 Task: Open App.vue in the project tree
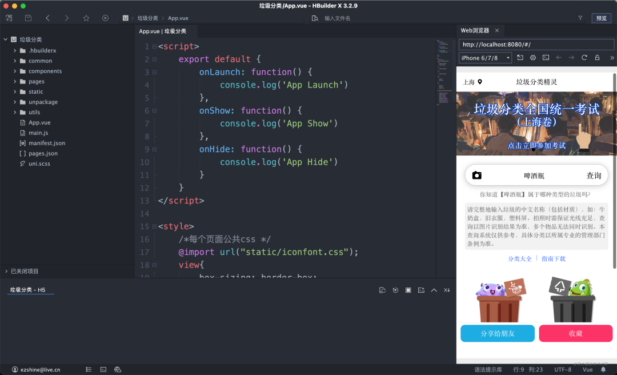tap(39, 122)
